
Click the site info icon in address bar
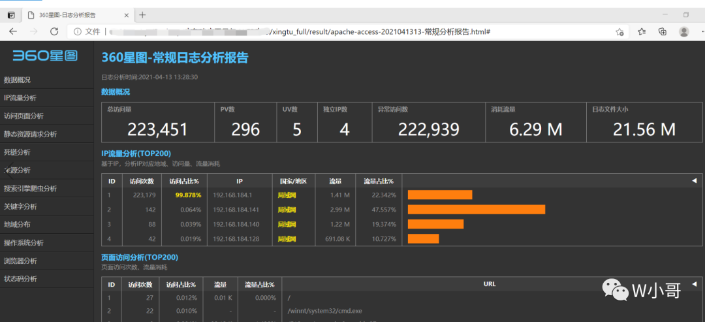pyautogui.click(x=77, y=31)
